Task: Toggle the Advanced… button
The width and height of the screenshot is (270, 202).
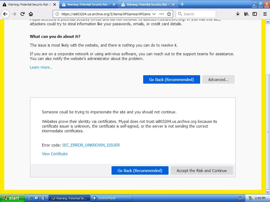Action: [x=218, y=79]
